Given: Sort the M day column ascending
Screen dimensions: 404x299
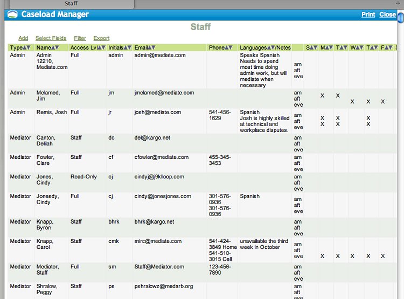Looking at the screenshot, I should pos(327,48).
